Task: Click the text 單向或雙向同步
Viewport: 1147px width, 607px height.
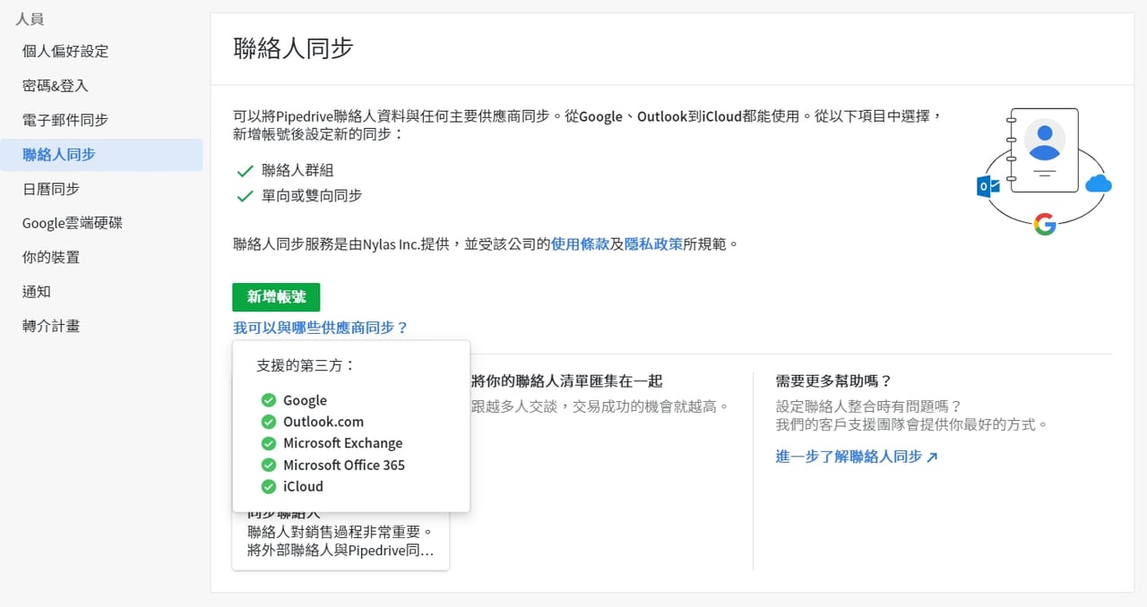Action: coord(312,195)
